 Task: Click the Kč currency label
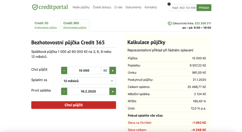coord(105,70)
